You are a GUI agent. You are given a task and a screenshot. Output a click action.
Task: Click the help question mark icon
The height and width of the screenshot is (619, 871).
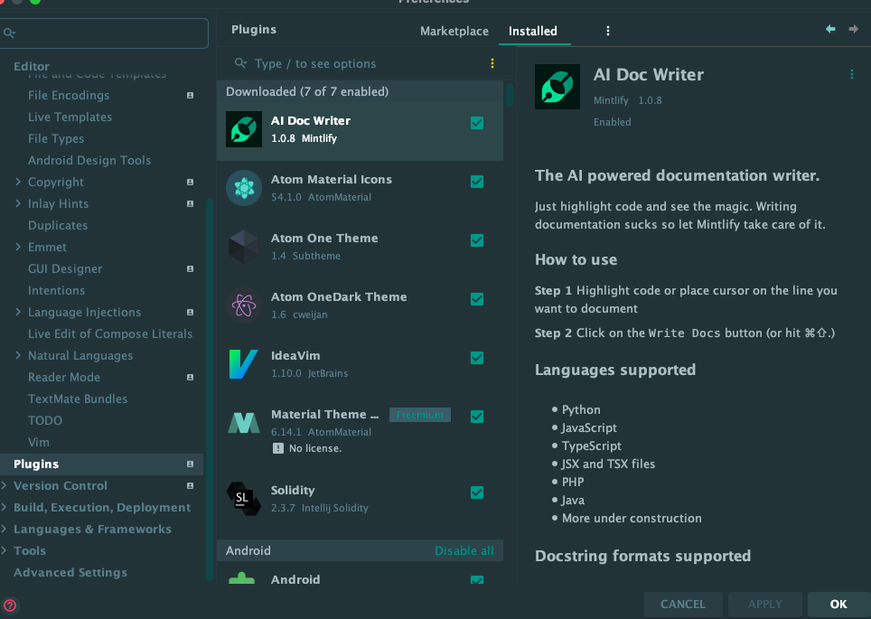tap(10, 605)
